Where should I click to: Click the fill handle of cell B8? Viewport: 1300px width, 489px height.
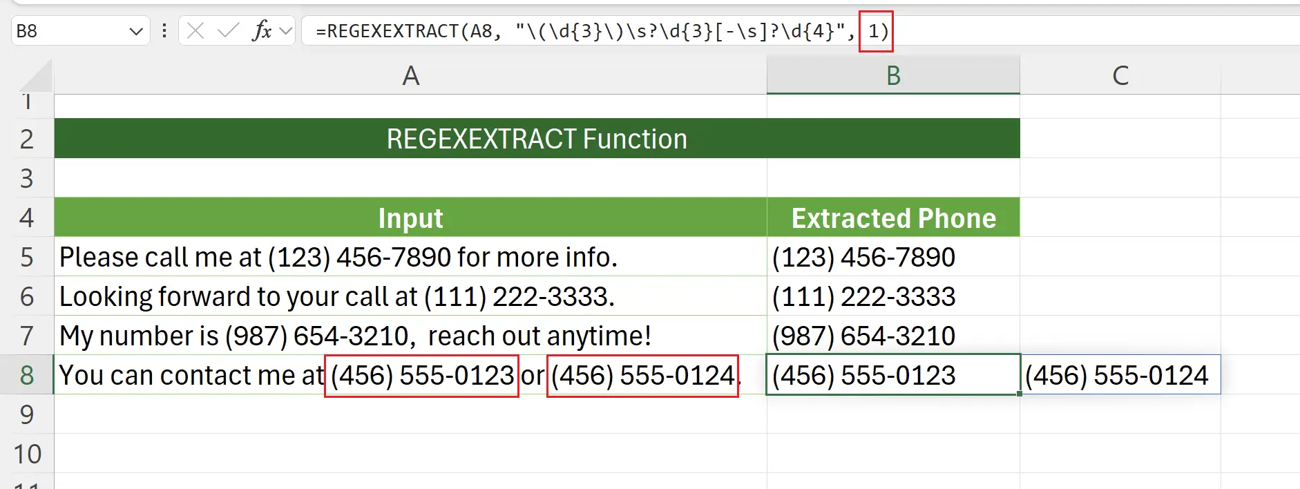pos(1020,394)
